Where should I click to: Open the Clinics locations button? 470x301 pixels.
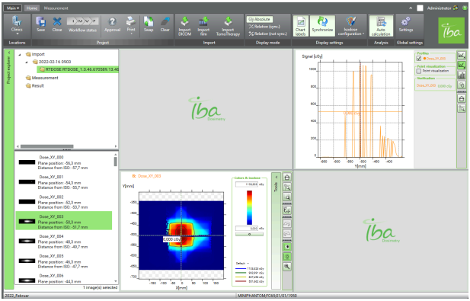pyautogui.click(x=17, y=25)
